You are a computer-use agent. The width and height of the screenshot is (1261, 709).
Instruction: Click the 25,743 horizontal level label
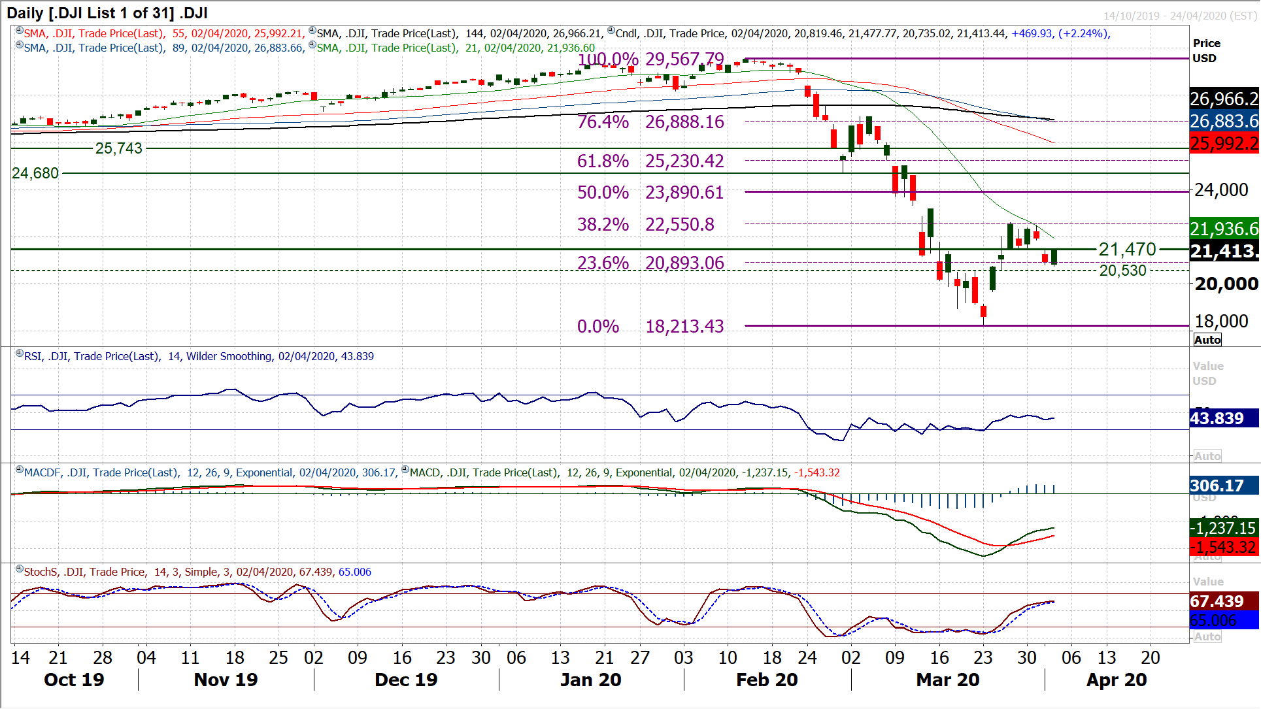pos(119,148)
